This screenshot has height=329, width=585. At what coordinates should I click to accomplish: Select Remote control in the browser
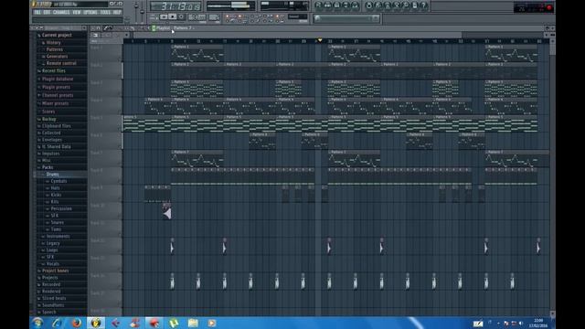click(61, 63)
